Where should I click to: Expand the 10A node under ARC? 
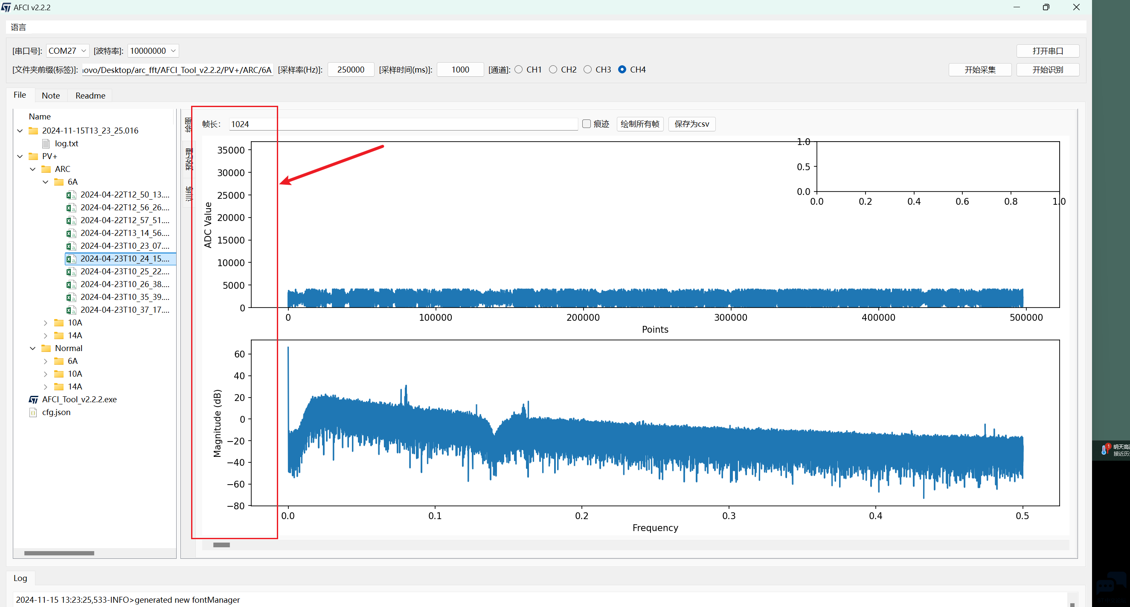coord(46,323)
